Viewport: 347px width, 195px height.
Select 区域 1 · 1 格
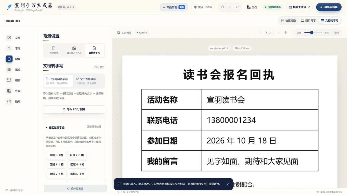[56, 155]
